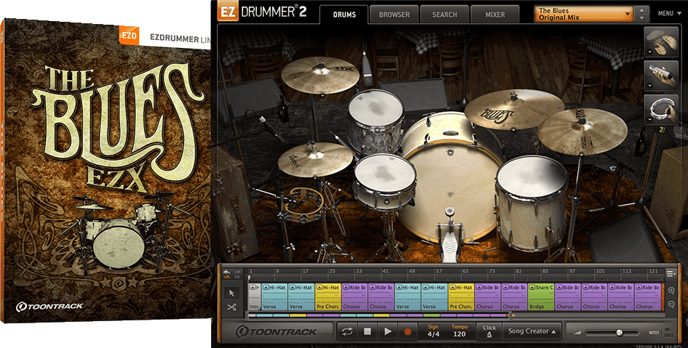Select the arrow pointer tool
The width and height of the screenshot is (688, 348).
coord(232,293)
